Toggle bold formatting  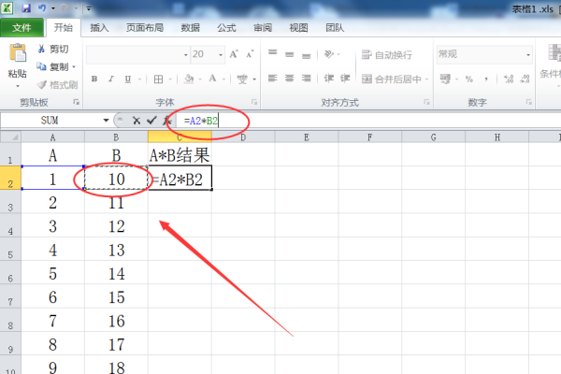(94, 79)
